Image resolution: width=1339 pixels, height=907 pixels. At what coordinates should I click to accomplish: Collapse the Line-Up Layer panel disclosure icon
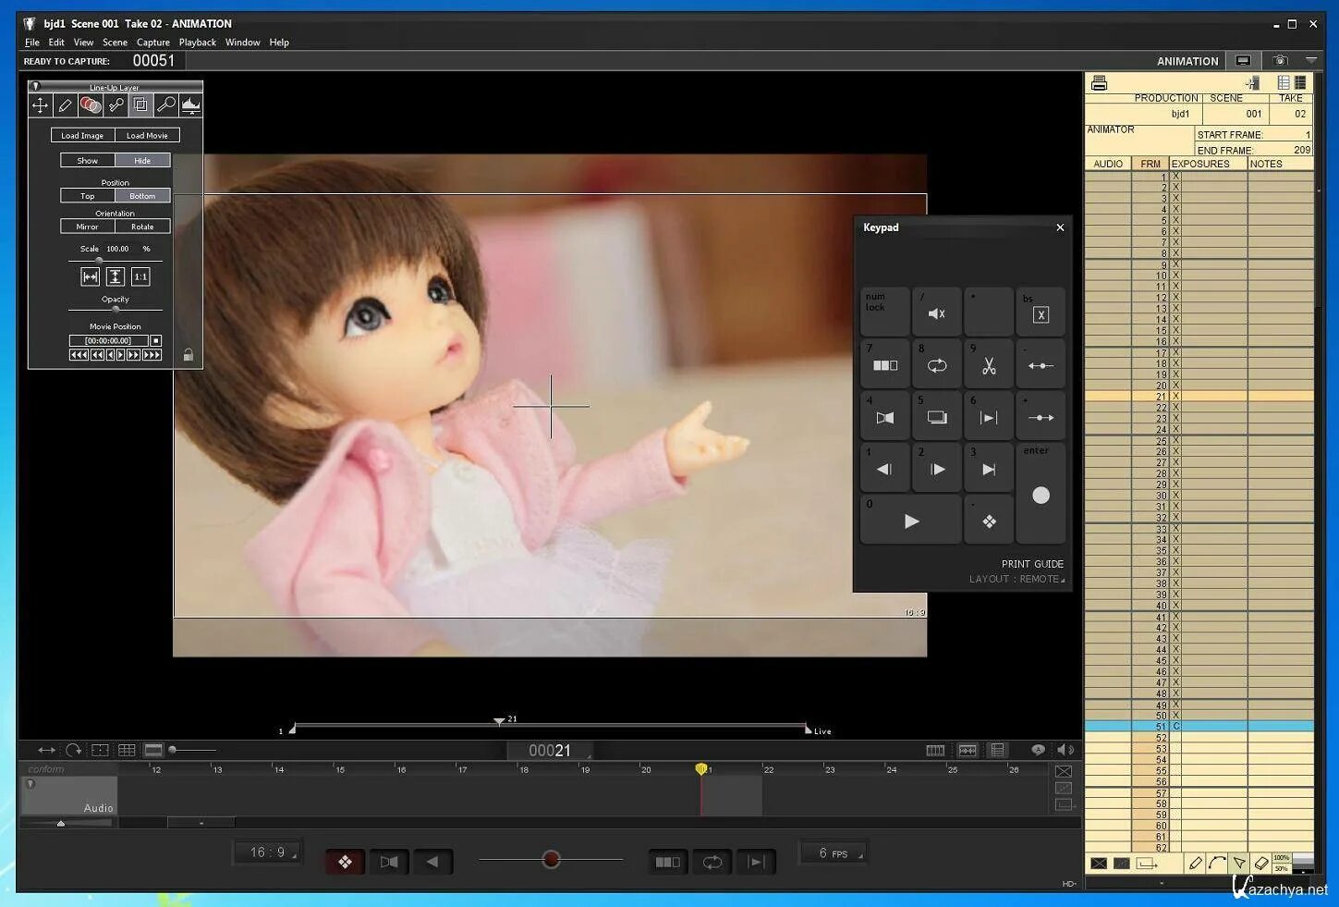[x=36, y=87]
